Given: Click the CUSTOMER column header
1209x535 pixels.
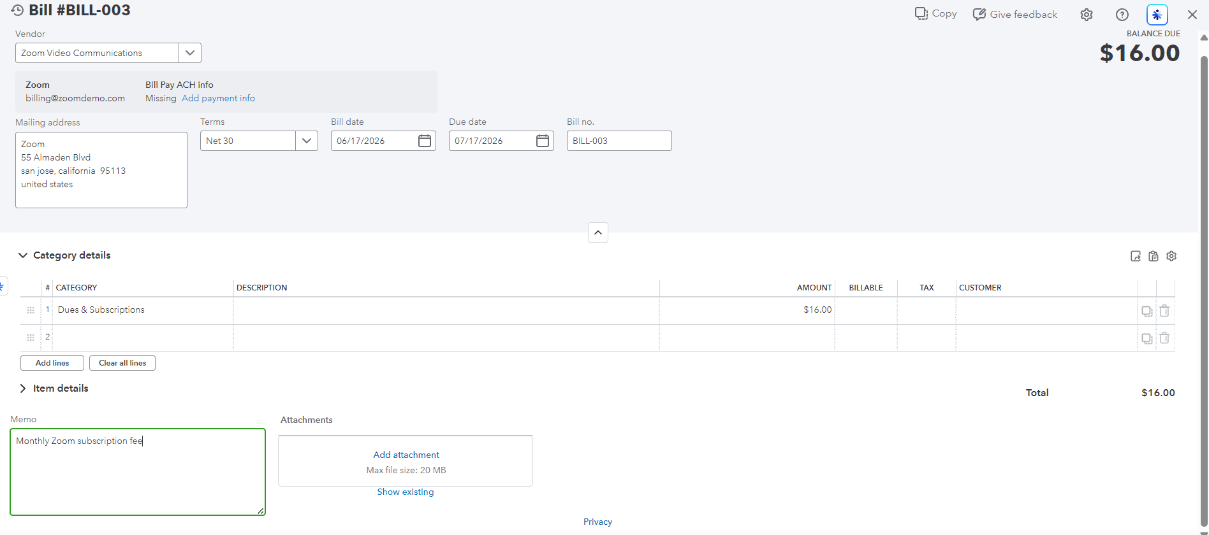Looking at the screenshot, I should click(980, 288).
